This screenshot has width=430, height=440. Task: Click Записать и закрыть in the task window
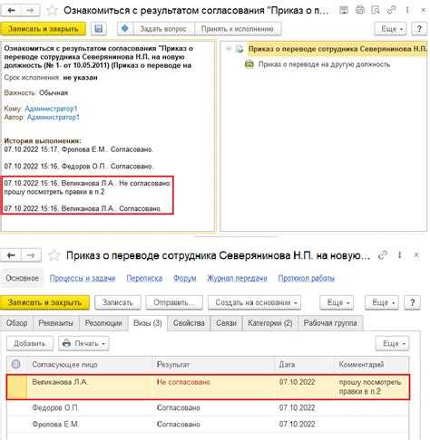pyautogui.click(x=43, y=29)
